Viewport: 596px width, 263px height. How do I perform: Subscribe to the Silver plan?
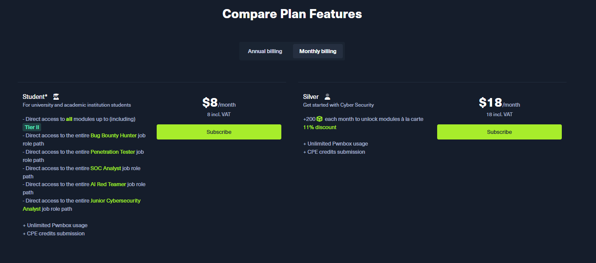[499, 132]
